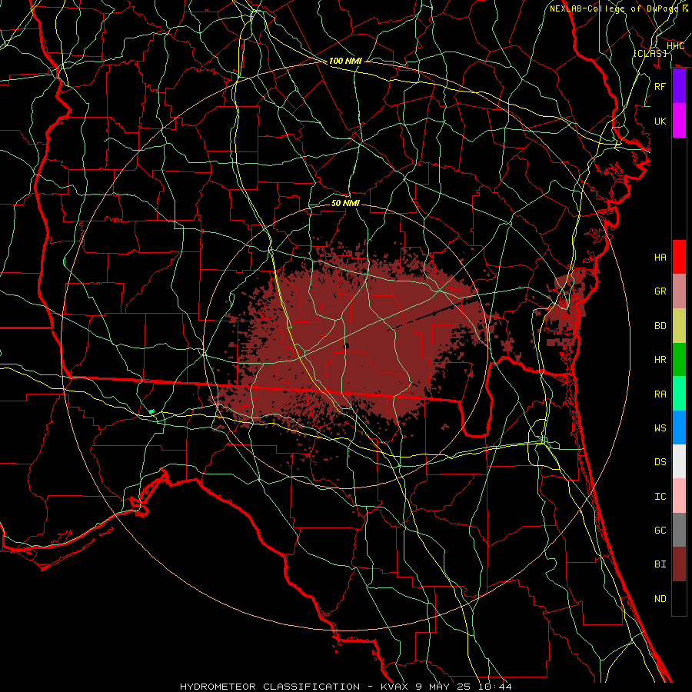Viewport: 692px width, 692px height.
Task: Click the "BI" legend label
Action: tap(660, 564)
